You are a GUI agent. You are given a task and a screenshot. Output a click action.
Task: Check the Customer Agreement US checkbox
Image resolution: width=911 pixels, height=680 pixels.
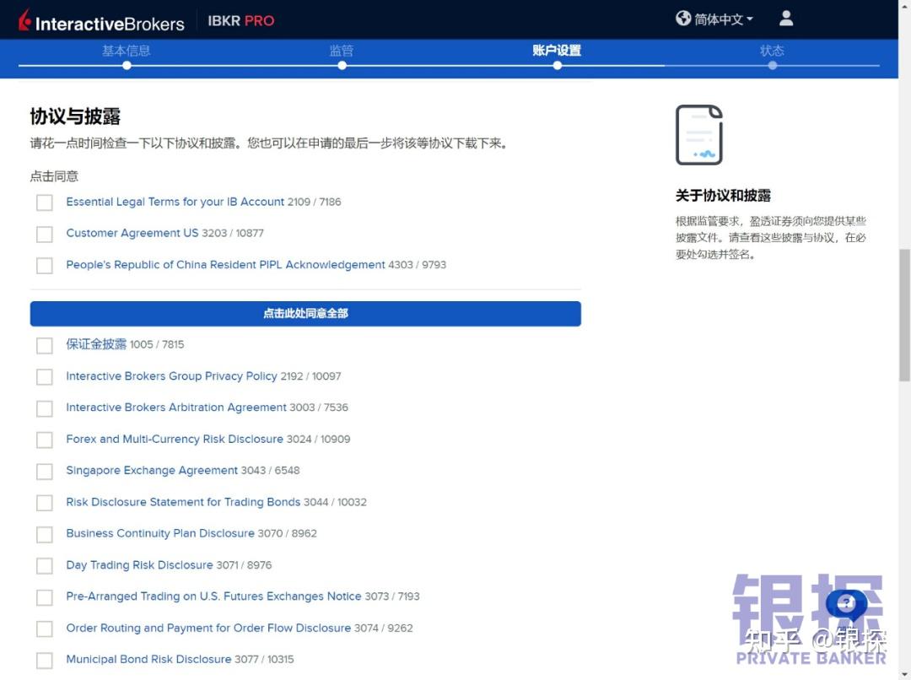44,234
